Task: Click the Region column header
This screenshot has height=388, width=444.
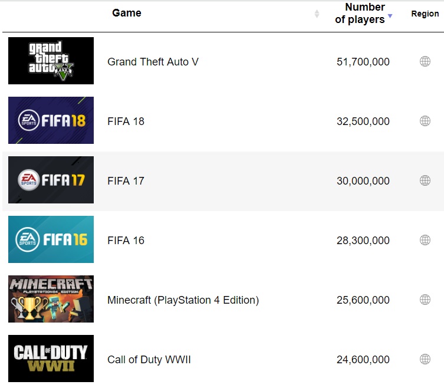Action: coord(425,14)
